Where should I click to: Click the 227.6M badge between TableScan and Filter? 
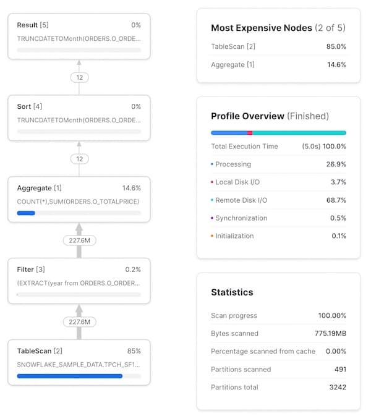[x=79, y=321]
